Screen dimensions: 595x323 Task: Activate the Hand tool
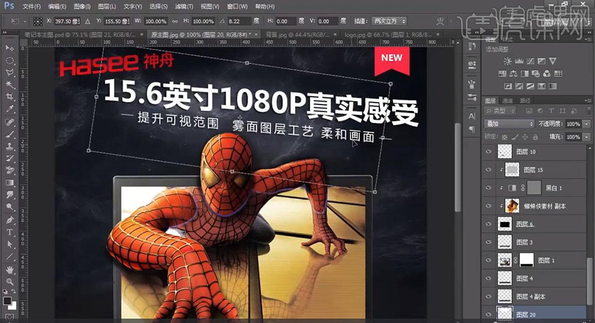pyautogui.click(x=10, y=269)
